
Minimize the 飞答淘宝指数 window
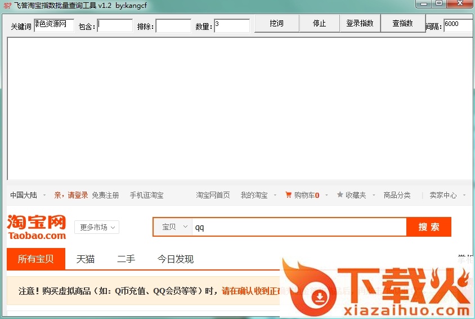click(424, 3)
